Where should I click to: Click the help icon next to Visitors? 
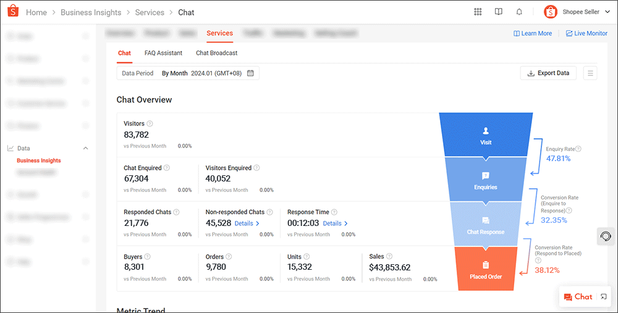(x=150, y=123)
